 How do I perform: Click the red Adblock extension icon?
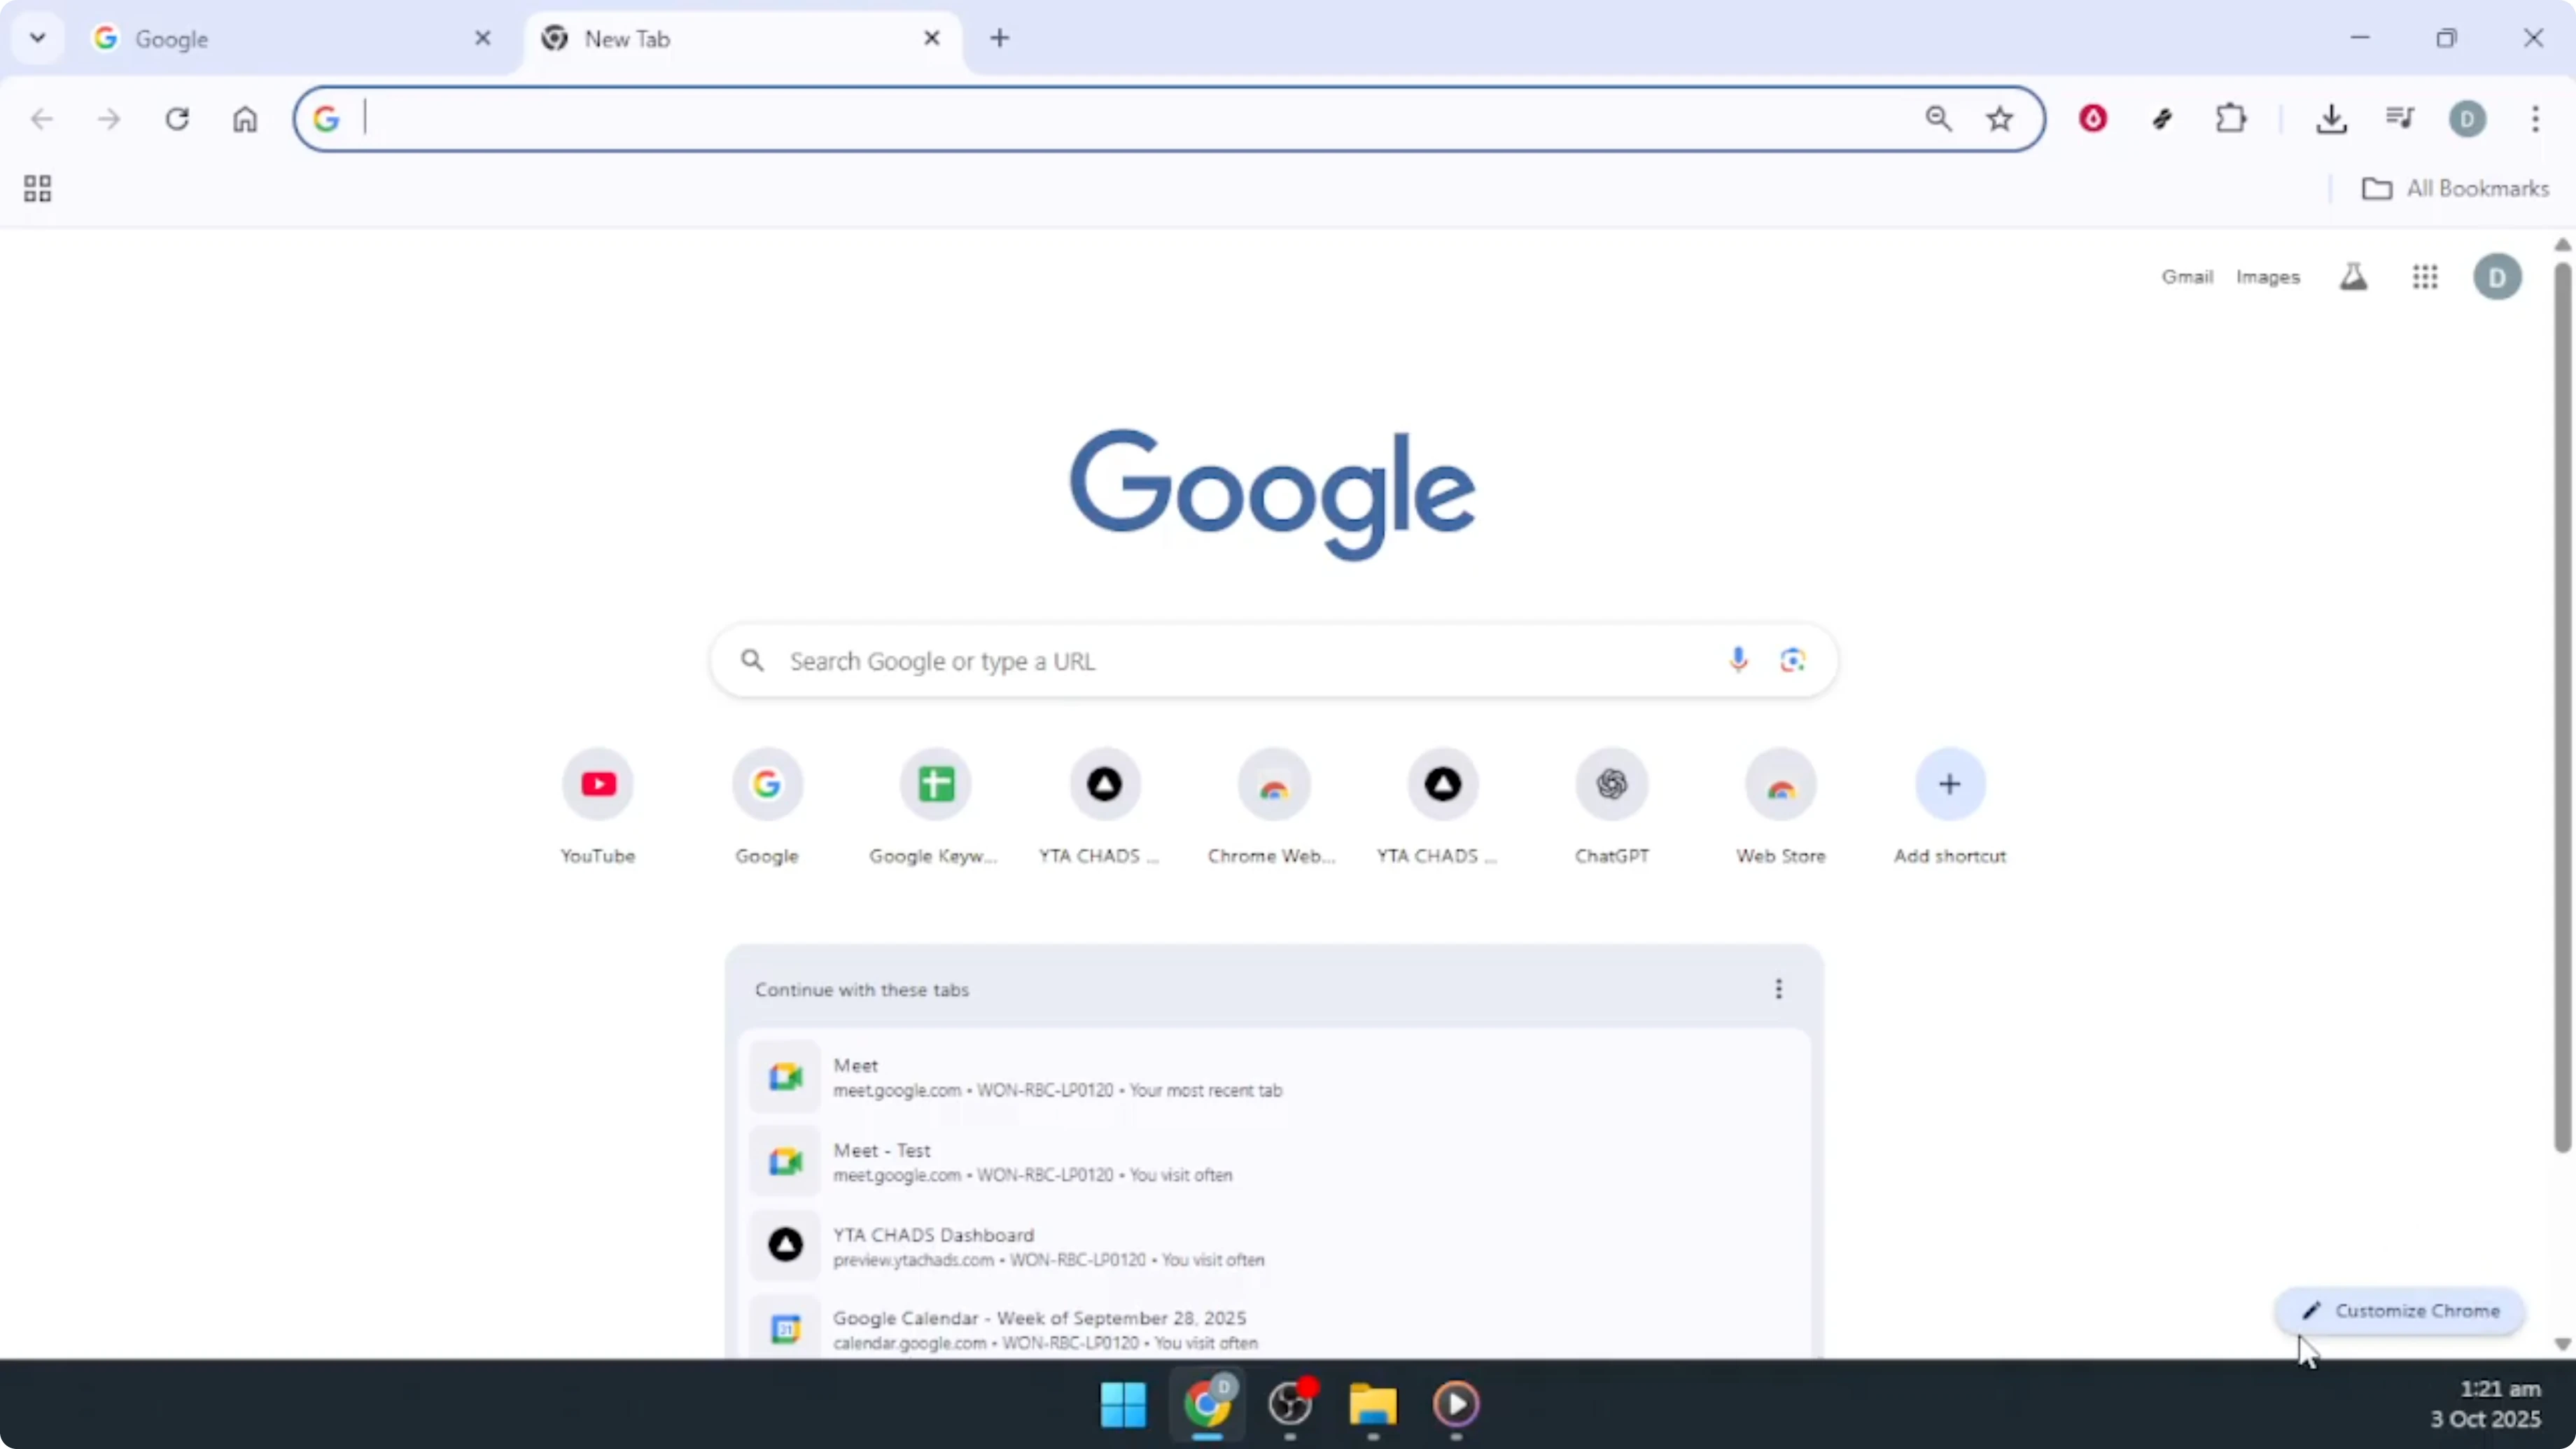2092,118
